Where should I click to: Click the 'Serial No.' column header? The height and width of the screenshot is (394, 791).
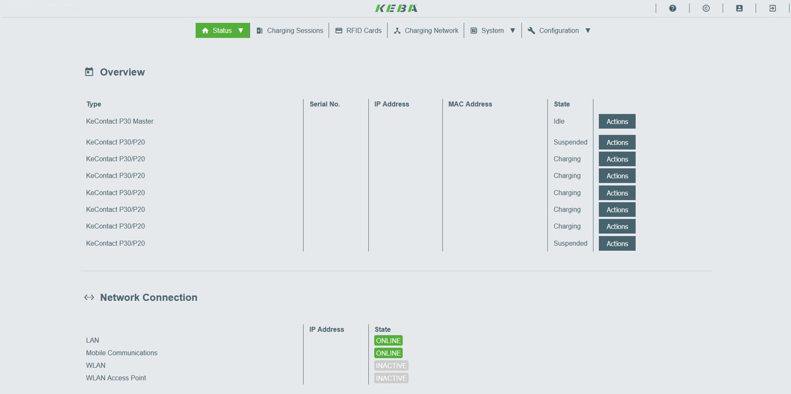(325, 104)
